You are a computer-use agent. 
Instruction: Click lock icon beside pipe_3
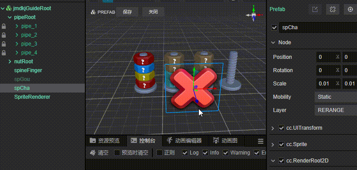[x=4, y=44]
